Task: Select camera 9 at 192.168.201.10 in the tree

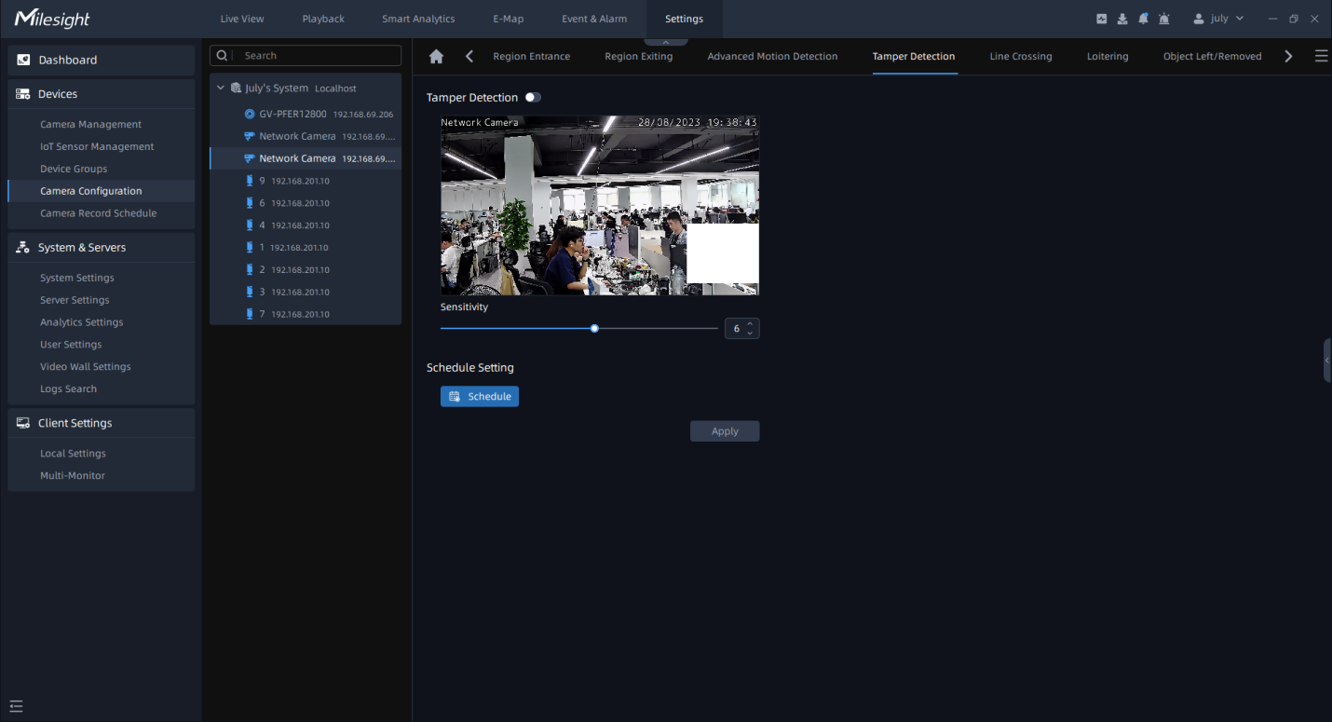Action: [x=298, y=180]
